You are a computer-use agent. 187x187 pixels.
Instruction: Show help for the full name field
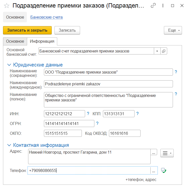pos(176,94)
